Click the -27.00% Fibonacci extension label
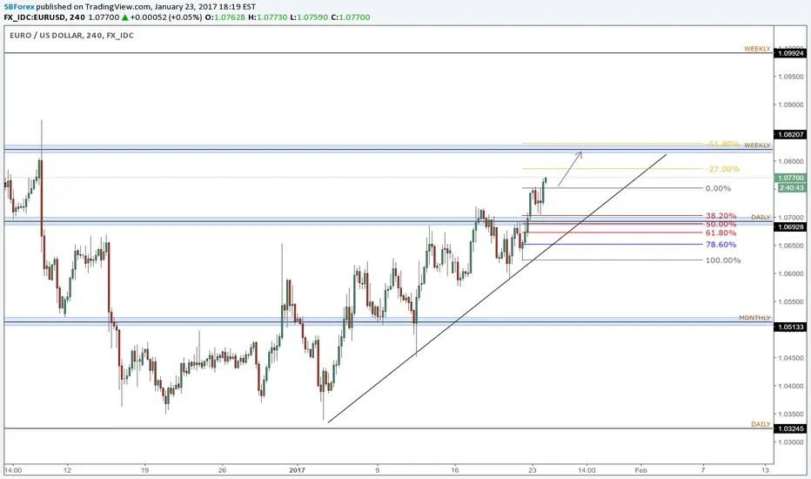Viewport: 811px width, 479px height. pyautogui.click(x=722, y=169)
